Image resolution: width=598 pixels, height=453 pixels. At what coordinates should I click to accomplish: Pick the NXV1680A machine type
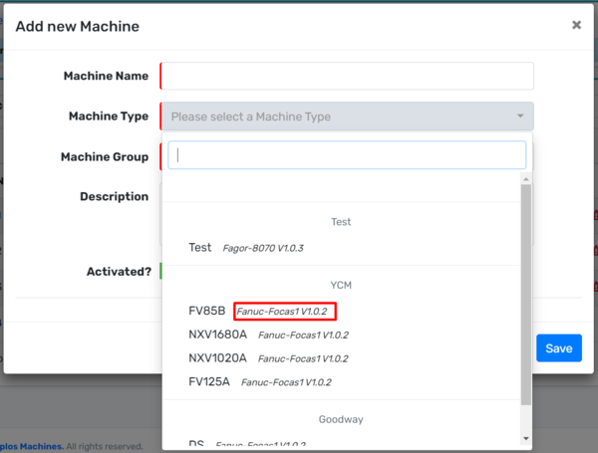click(217, 335)
